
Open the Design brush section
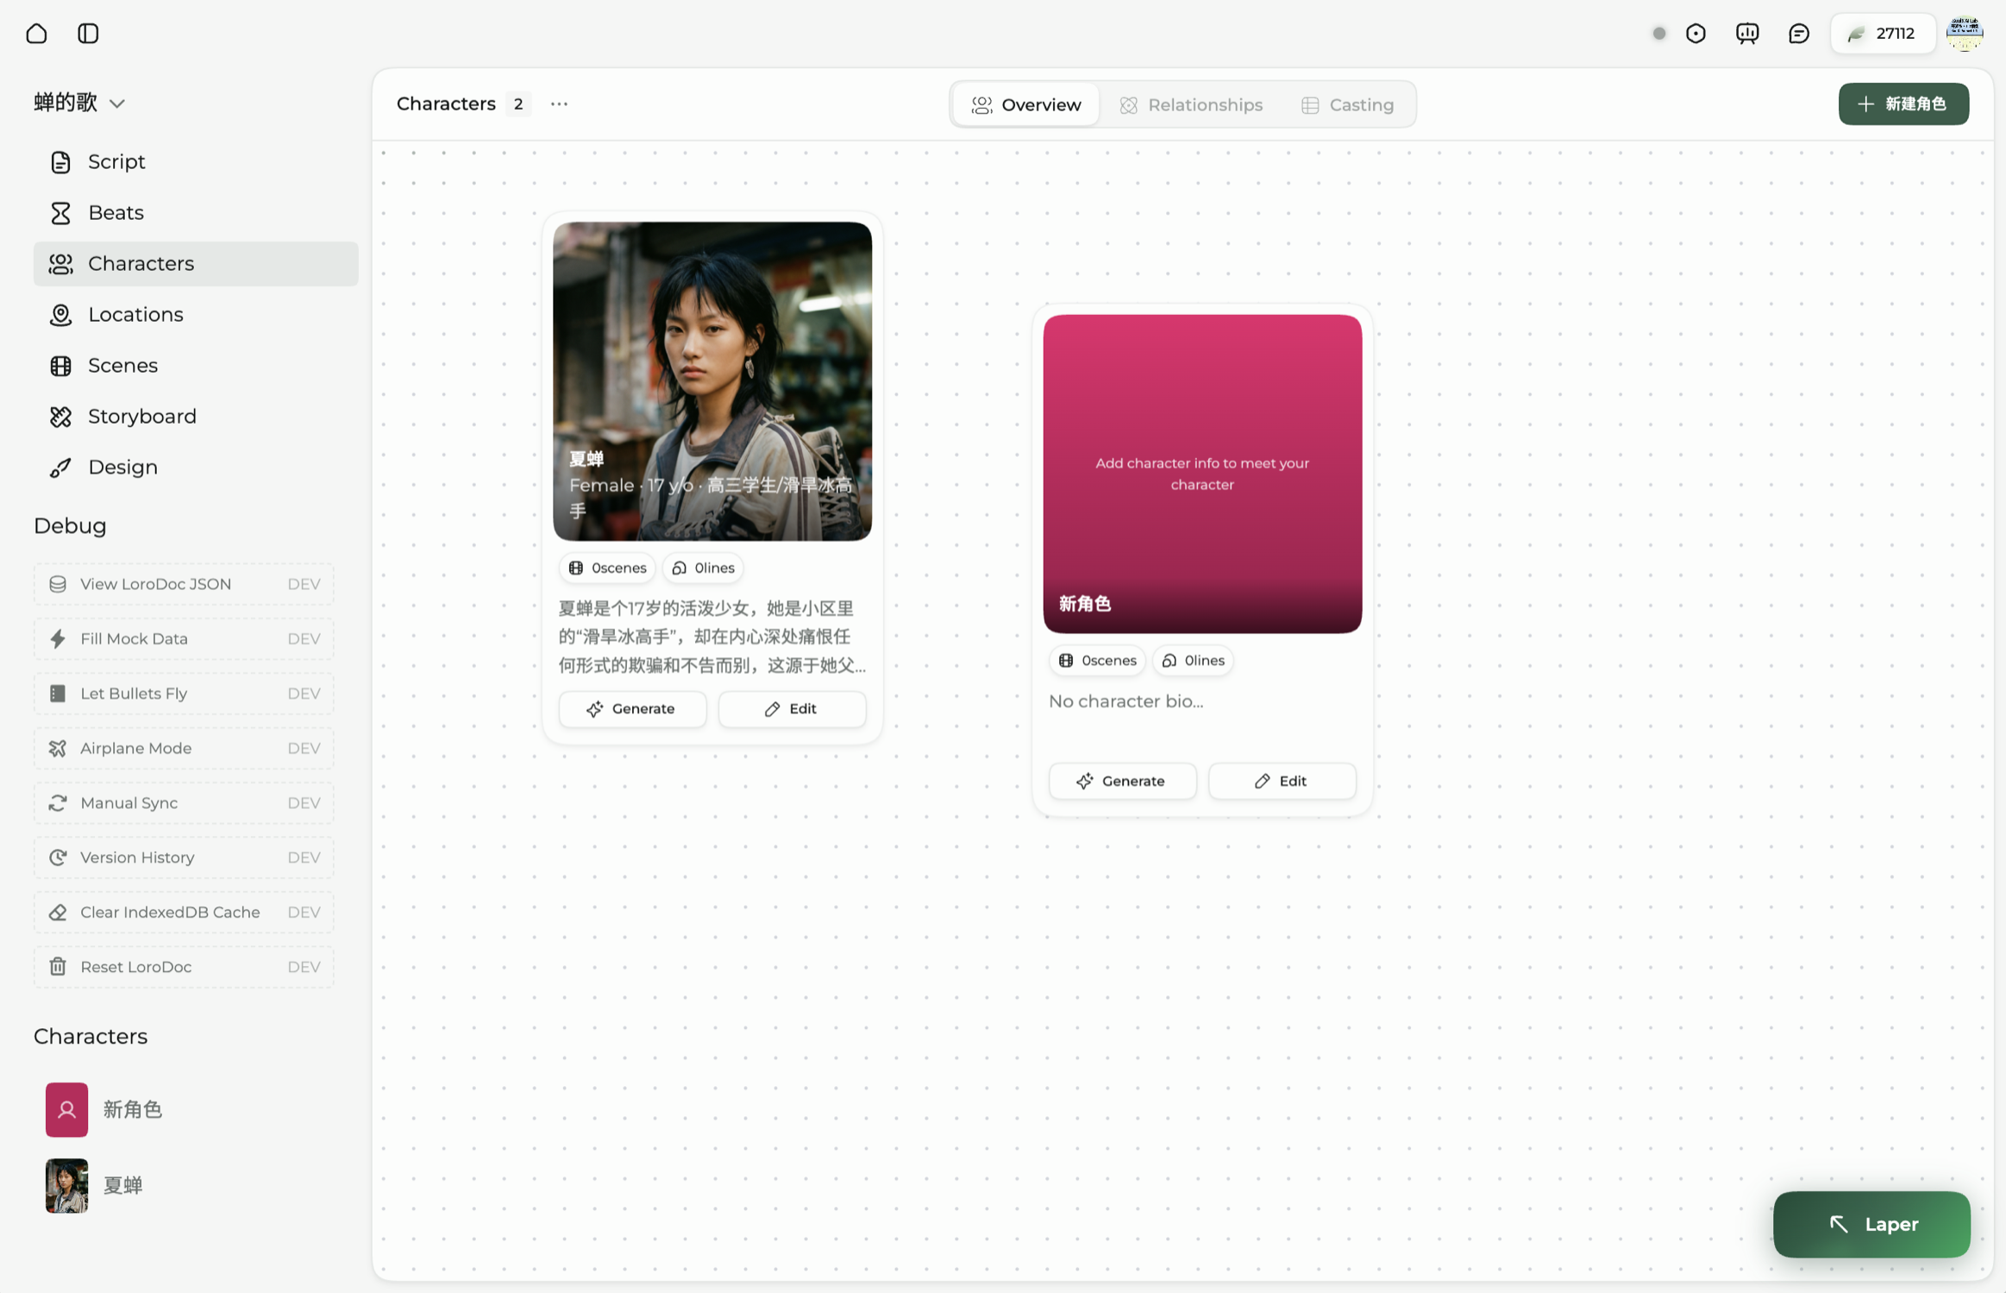point(122,468)
